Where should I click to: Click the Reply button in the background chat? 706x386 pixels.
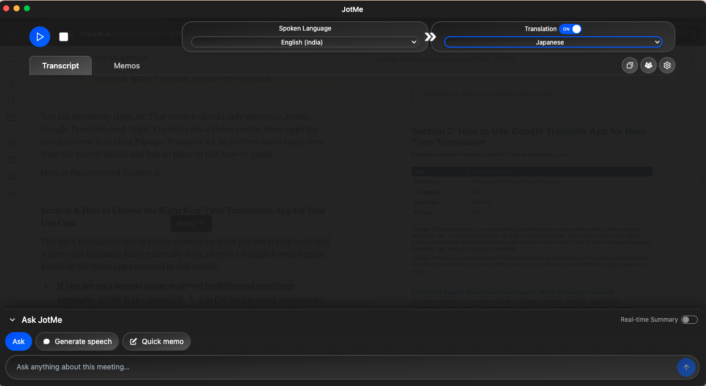(x=191, y=223)
